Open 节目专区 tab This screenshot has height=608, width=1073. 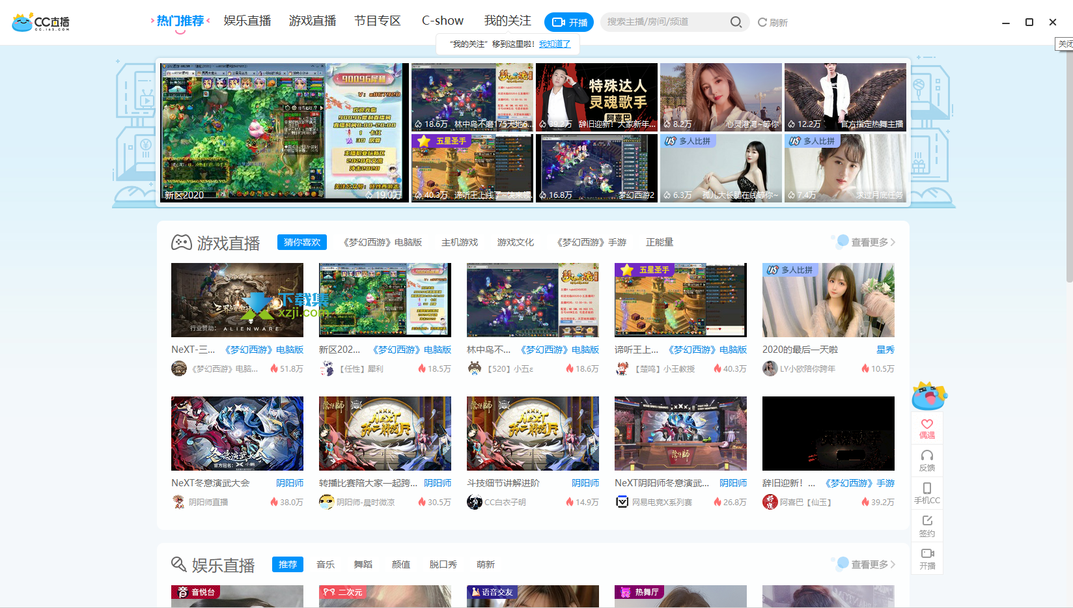378,21
